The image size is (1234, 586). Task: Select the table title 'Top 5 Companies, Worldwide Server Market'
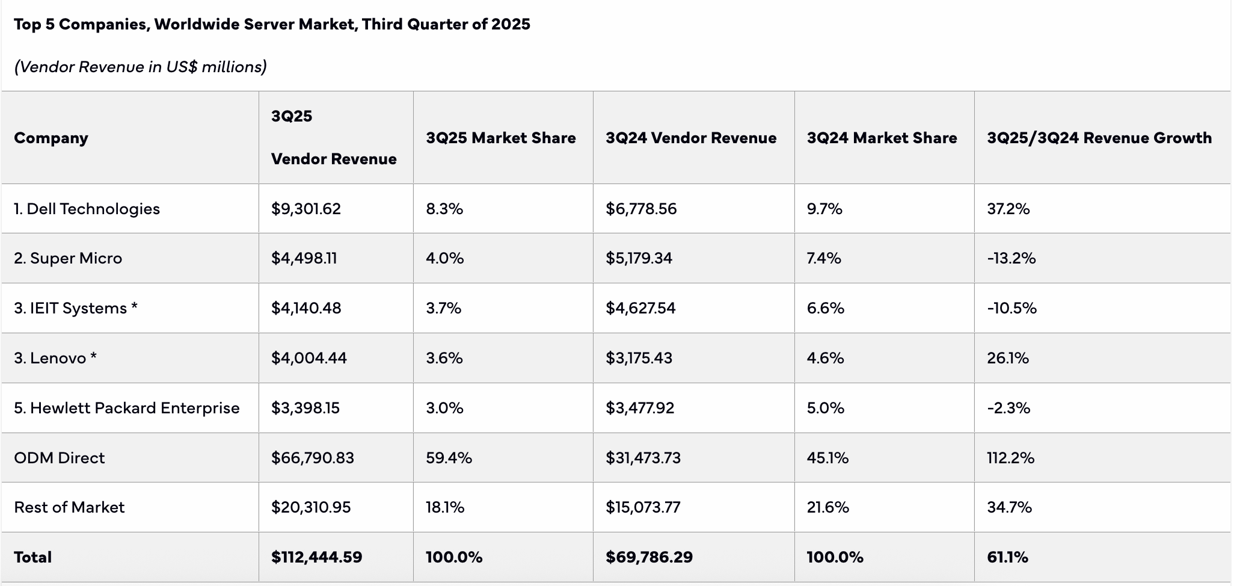186,25
